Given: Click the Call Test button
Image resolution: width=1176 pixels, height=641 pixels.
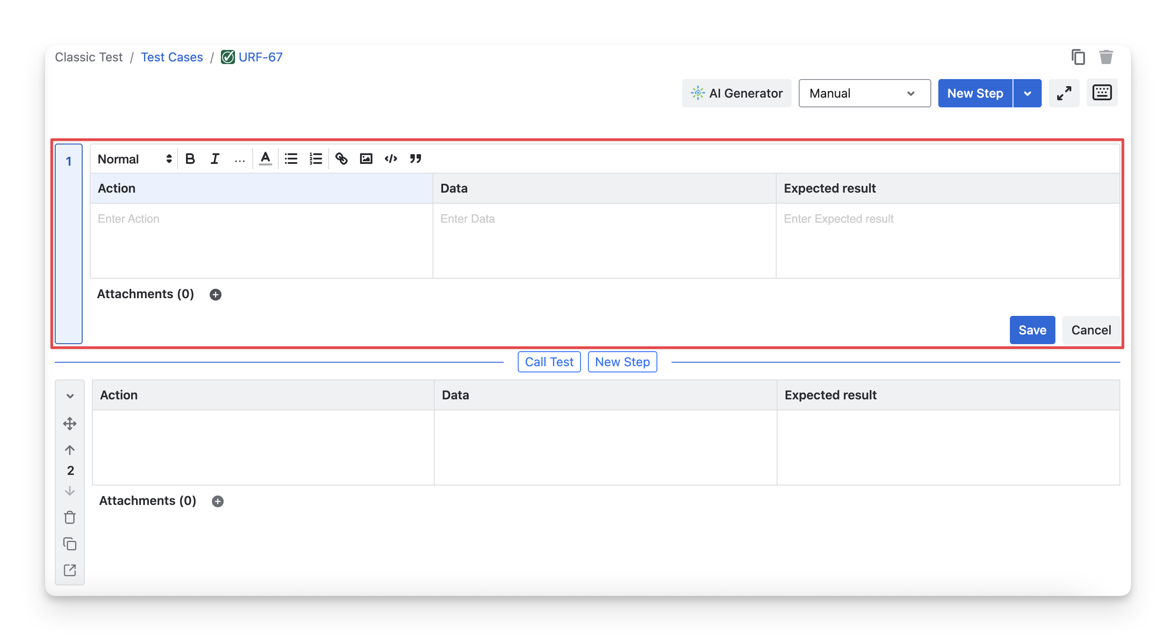Looking at the screenshot, I should (549, 362).
